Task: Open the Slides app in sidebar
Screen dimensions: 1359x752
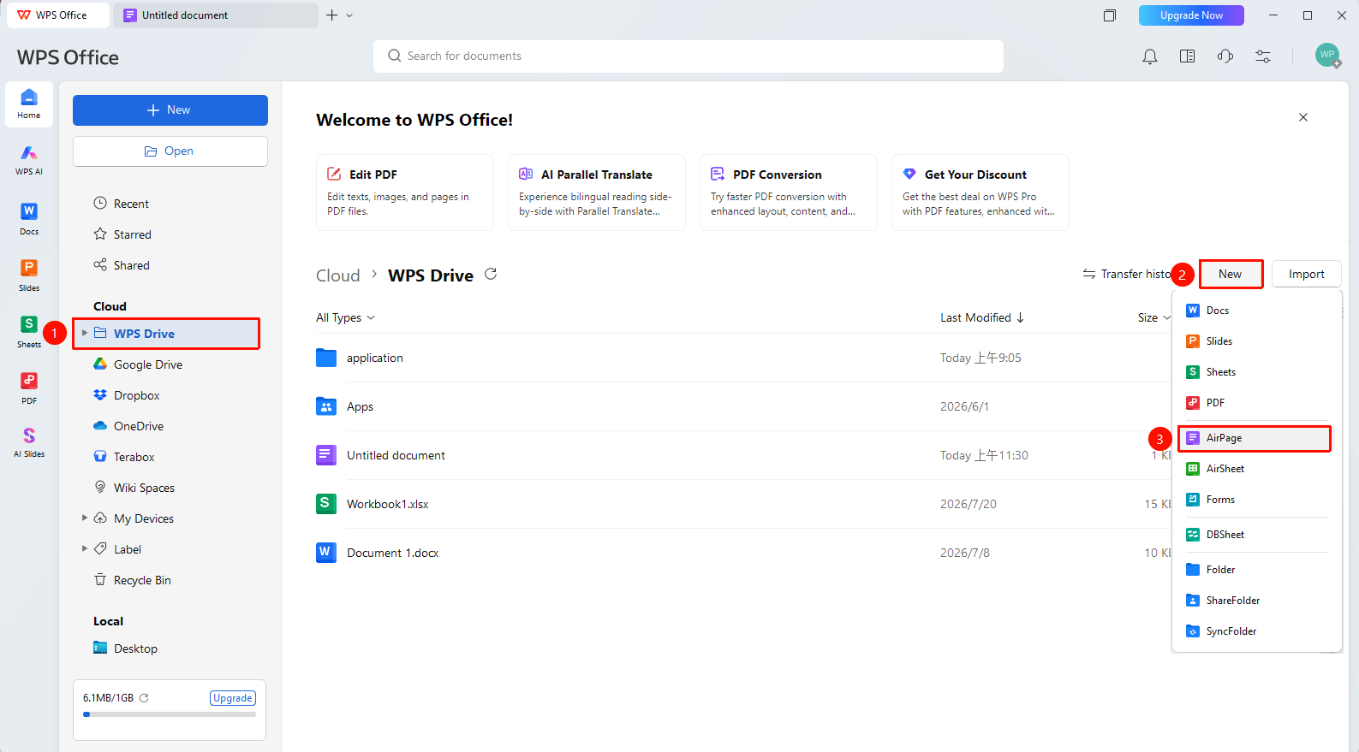Action: pyautogui.click(x=29, y=275)
